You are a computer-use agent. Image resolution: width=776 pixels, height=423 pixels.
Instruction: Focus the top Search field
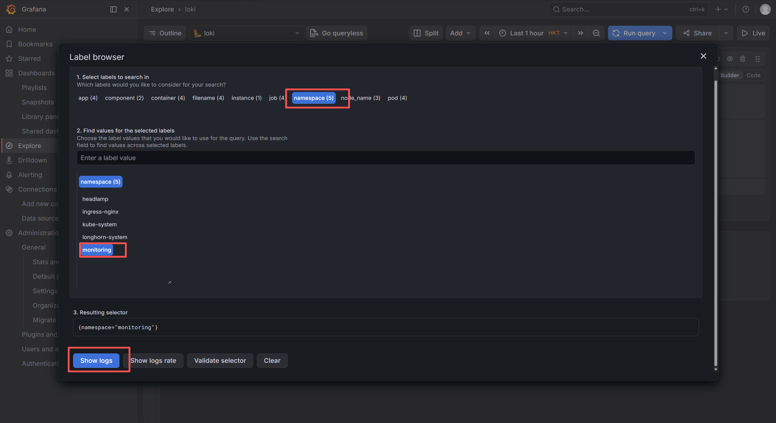[628, 9]
